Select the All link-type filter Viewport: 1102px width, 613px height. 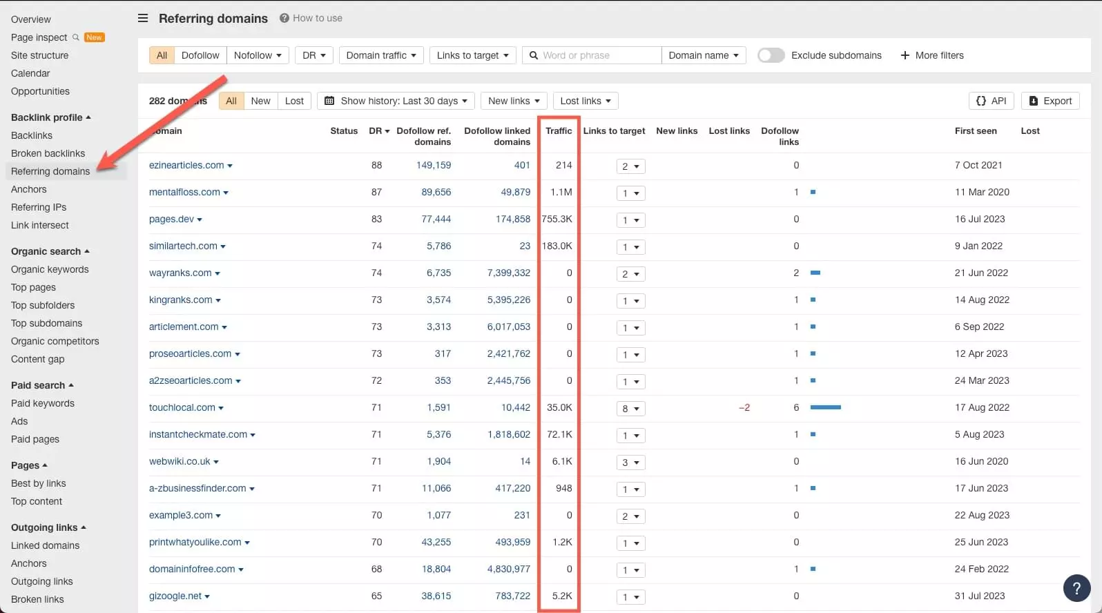click(162, 55)
